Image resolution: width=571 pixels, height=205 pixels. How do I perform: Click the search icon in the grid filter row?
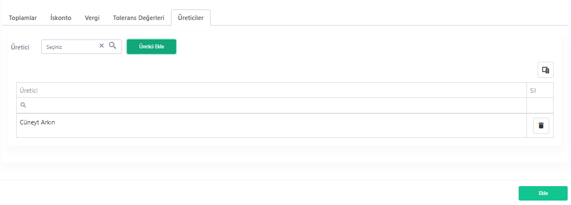point(23,105)
